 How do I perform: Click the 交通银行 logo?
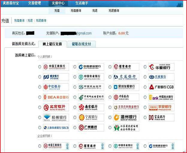126,77
